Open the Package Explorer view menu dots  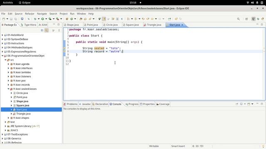[x=59, y=30]
